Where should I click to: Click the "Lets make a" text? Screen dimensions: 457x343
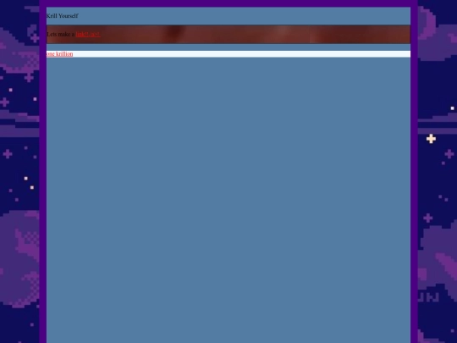[61, 35]
